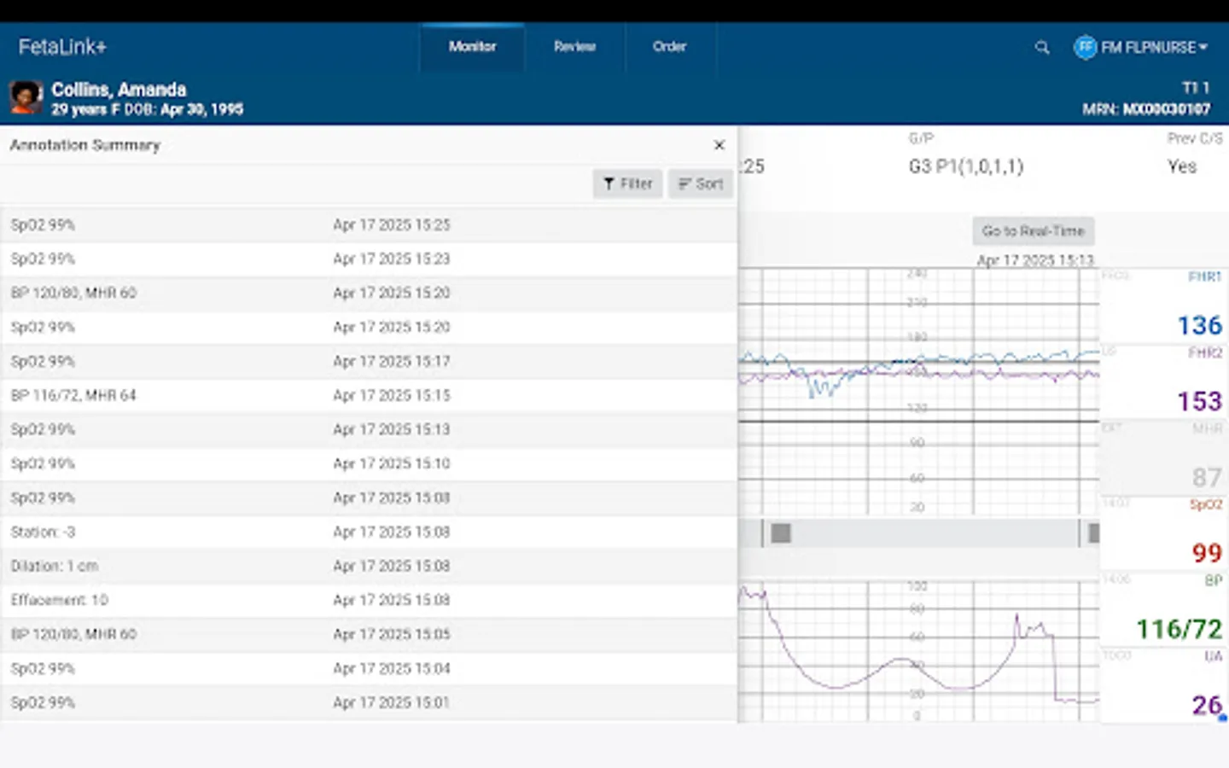Click the MHR value 87
The image size is (1229, 768).
coord(1207,478)
